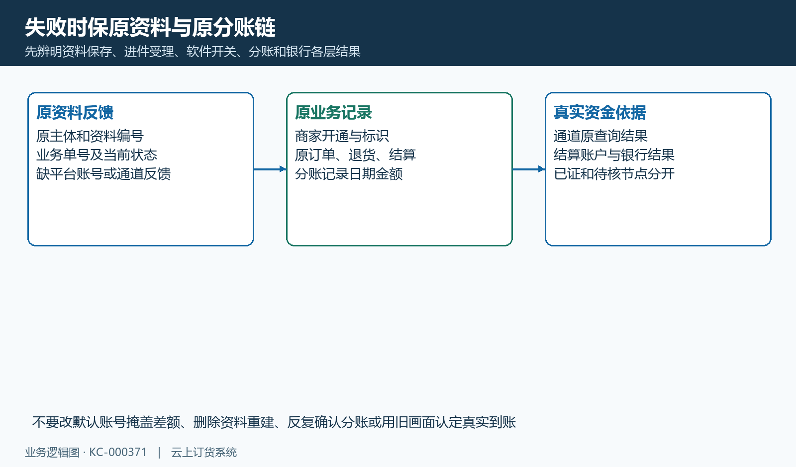
Task: Click the line 业务单号及当前状态
Action: coord(97,155)
